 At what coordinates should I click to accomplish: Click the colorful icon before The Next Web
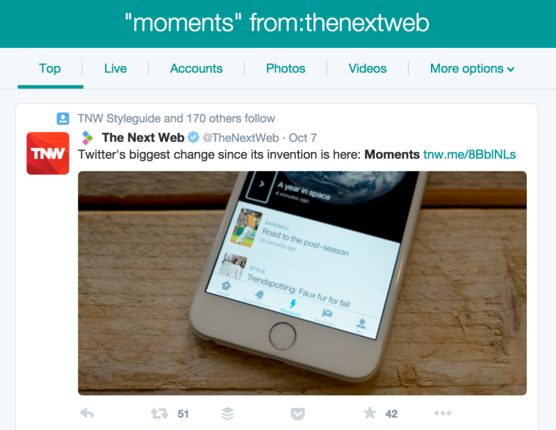coord(88,138)
